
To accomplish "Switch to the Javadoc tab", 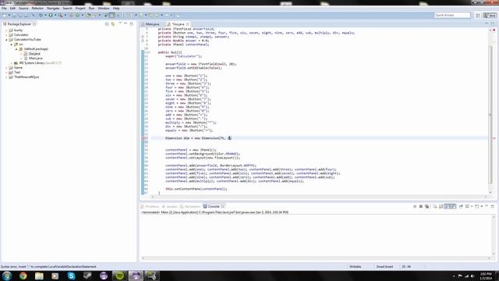I will coord(170,206).
